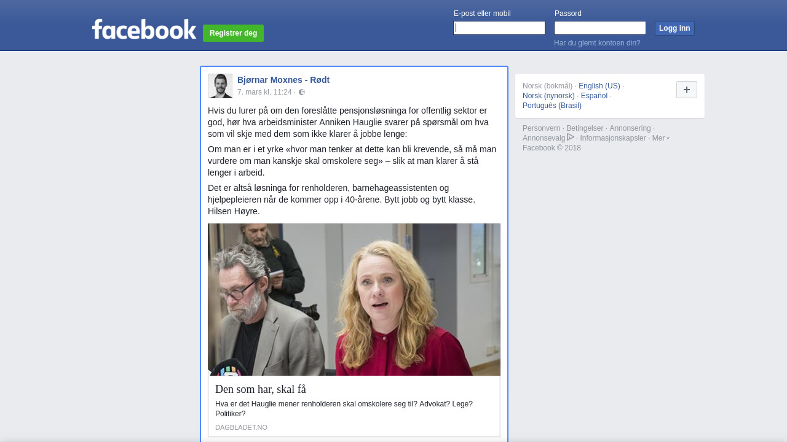Open the Annonsering footer link
This screenshot has height=442, width=787.
click(630, 128)
